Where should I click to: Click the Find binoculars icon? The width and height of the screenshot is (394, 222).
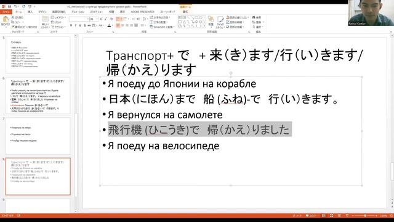coord(254,17)
